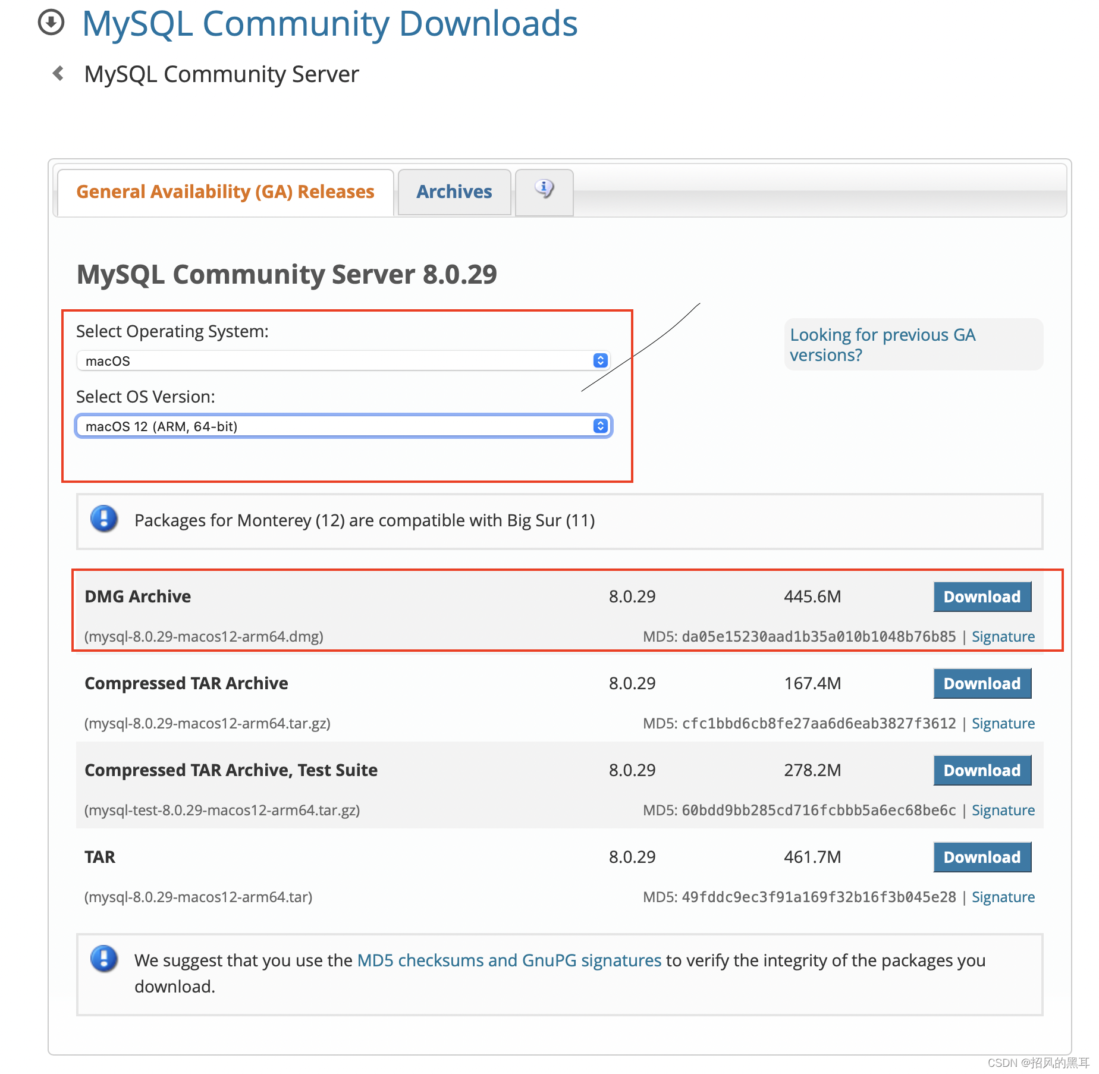Select filename mysql-test-8.0.29-macos12-arm64.tar.gz text

[x=222, y=810]
